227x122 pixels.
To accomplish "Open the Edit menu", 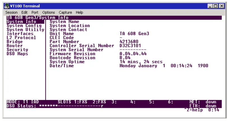I will (x=24, y=13).
